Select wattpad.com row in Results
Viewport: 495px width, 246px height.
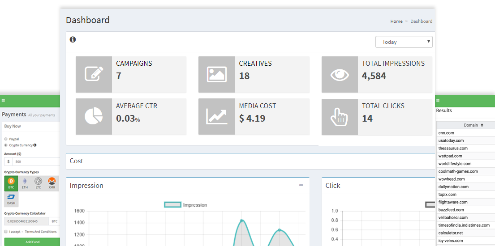point(465,156)
